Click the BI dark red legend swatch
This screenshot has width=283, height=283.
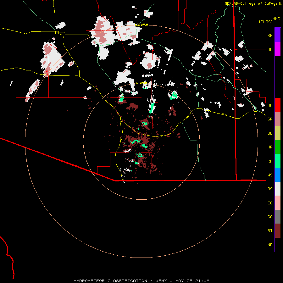point(278,231)
